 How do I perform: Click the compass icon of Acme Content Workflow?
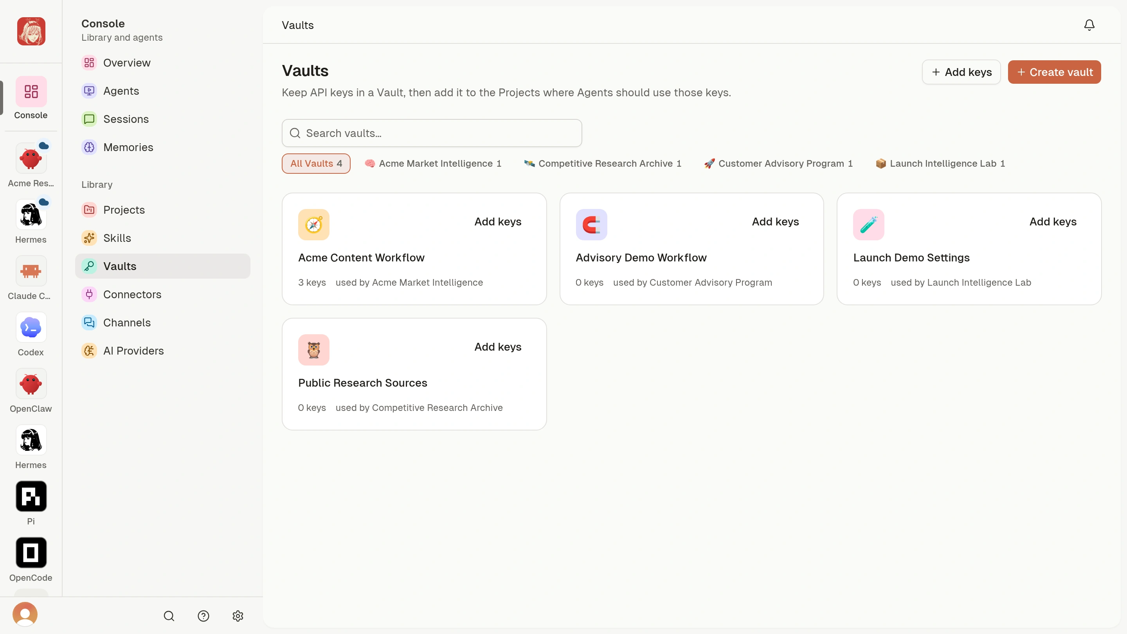click(x=314, y=225)
